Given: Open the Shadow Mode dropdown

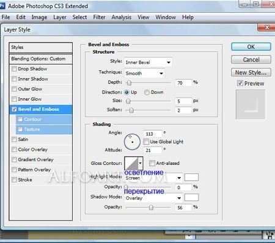Looking at the screenshot, I should 153,198.
